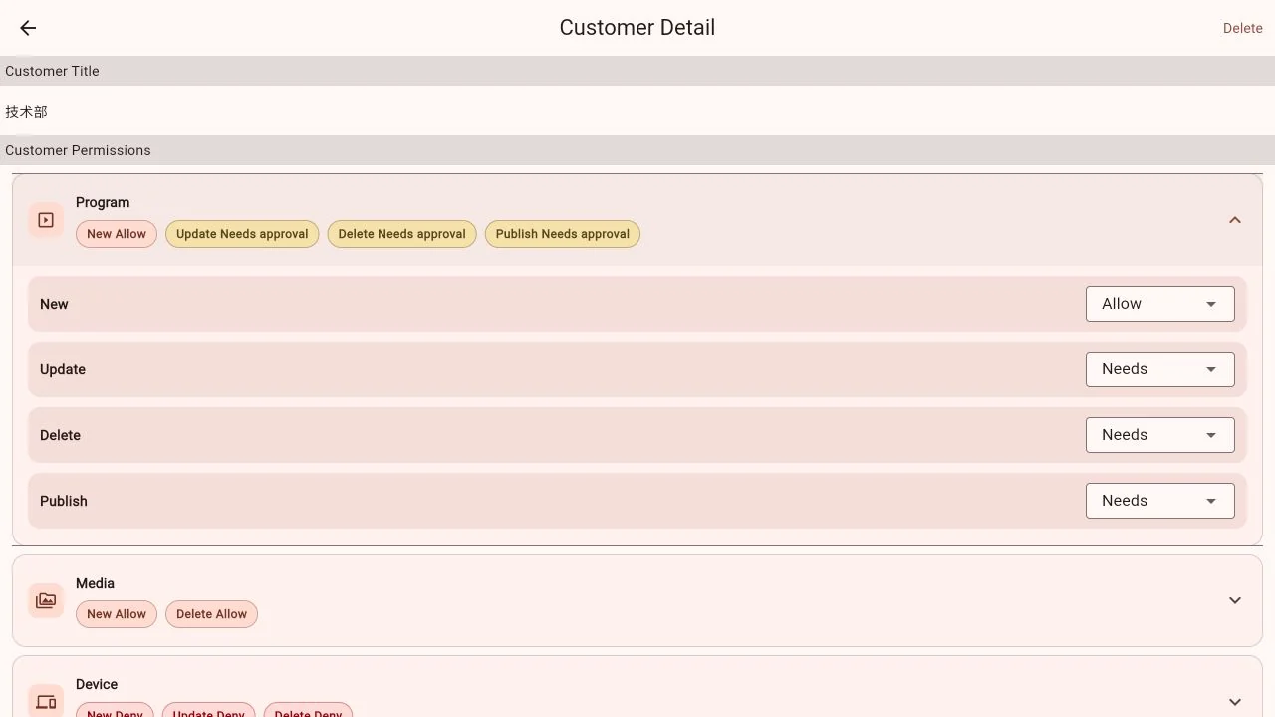Open the Delete permission dropdown
1275x717 pixels.
coord(1159,435)
